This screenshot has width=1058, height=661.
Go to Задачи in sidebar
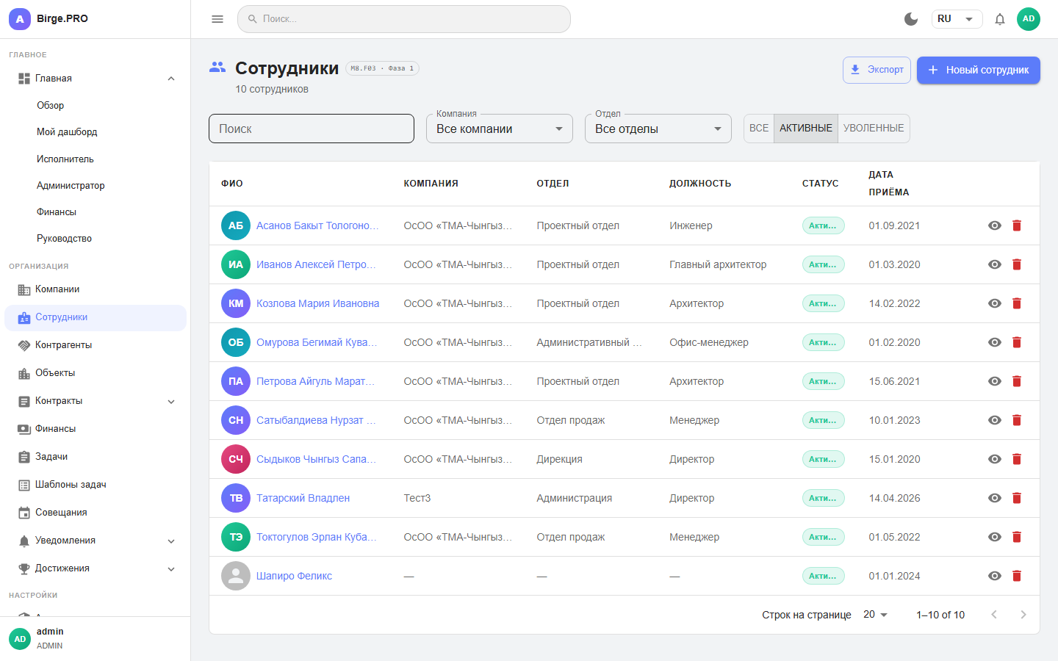tap(51, 457)
